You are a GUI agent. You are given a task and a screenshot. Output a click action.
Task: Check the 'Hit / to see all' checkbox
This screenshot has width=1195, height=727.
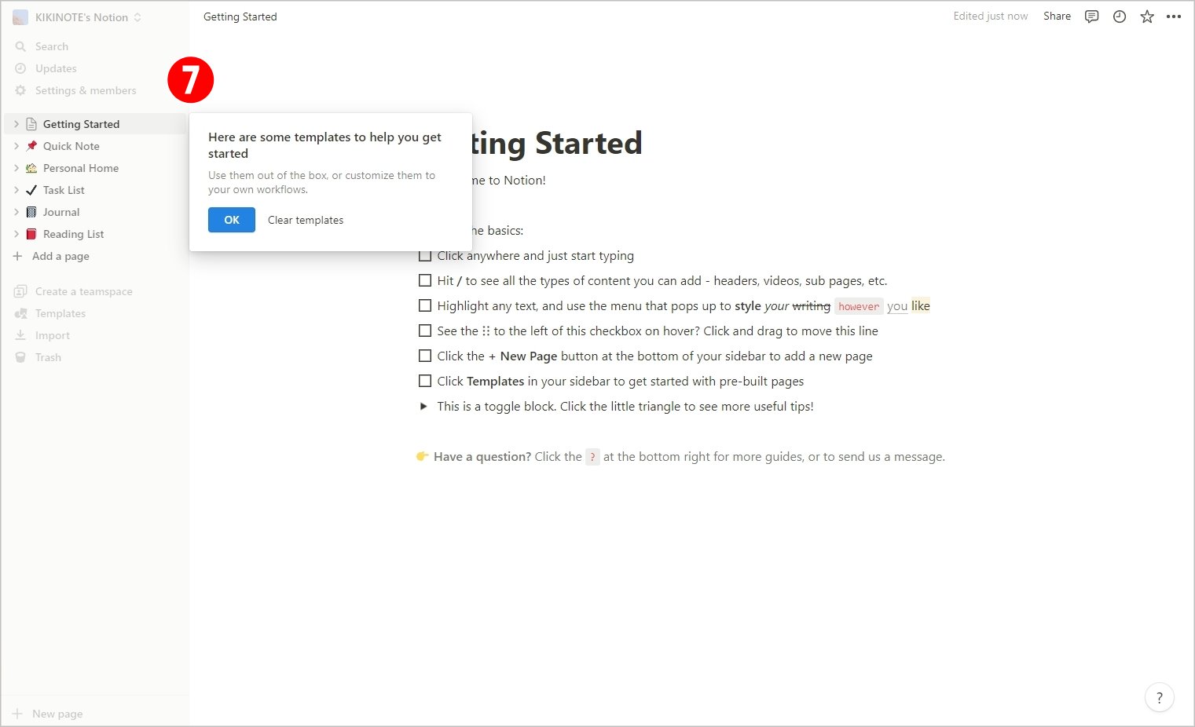coord(425,280)
